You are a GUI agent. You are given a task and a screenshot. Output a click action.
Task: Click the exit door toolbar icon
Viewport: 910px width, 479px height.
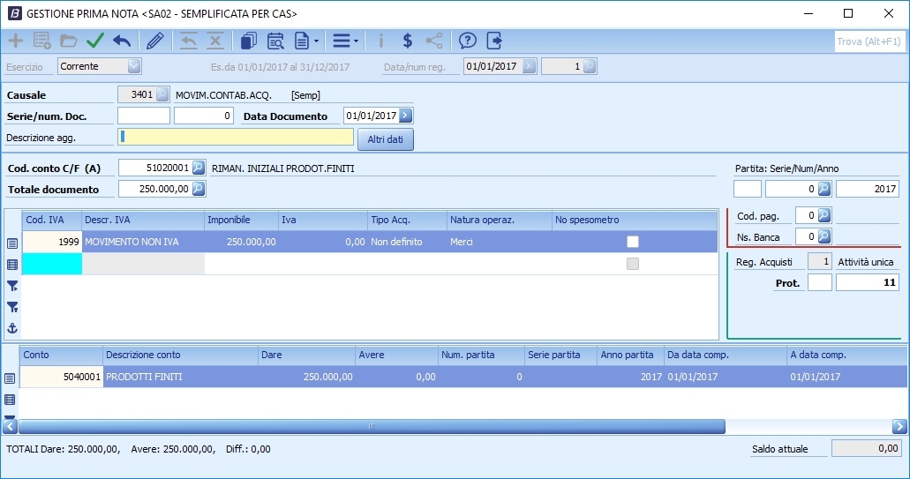[x=494, y=41]
